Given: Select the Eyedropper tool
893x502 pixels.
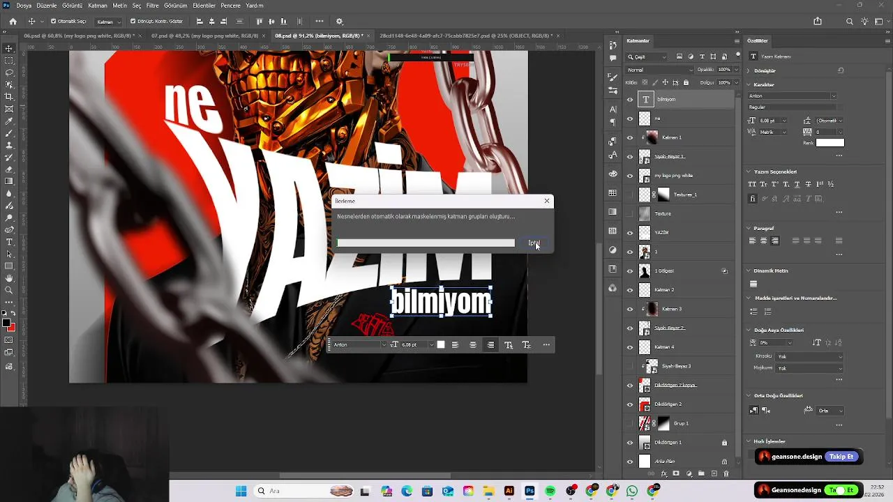Looking at the screenshot, I should coord(9,121).
